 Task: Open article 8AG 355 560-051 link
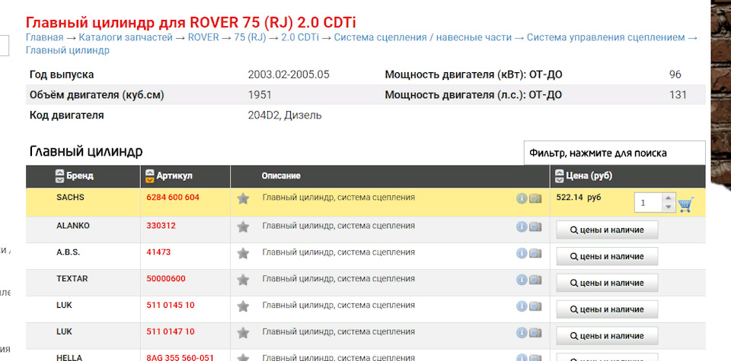(180, 358)
